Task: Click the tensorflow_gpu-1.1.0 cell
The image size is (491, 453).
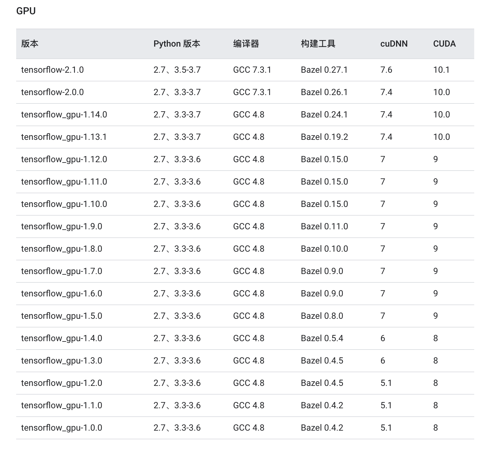Action: point(62,405)
